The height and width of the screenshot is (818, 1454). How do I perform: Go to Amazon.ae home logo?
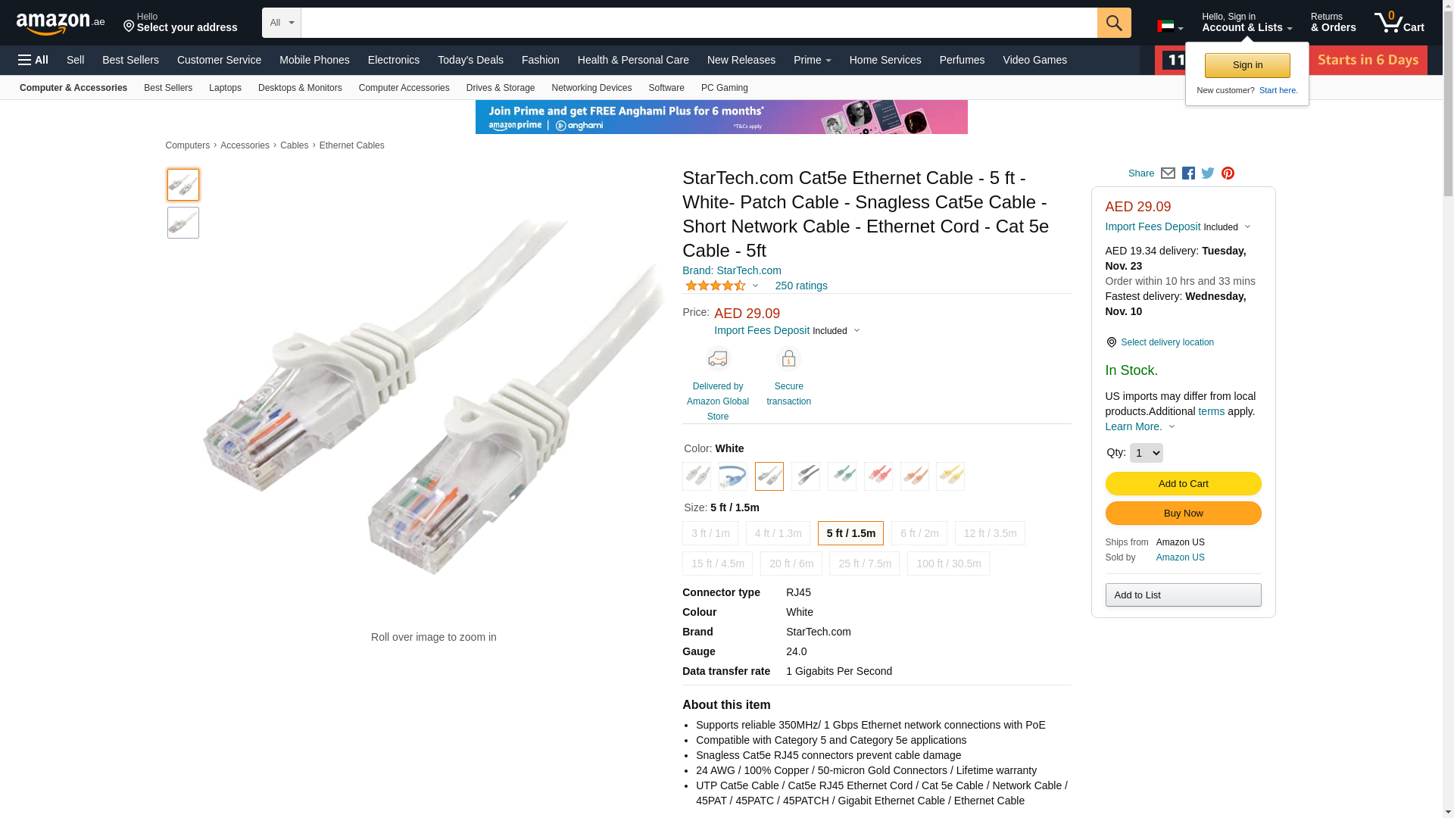61,23
